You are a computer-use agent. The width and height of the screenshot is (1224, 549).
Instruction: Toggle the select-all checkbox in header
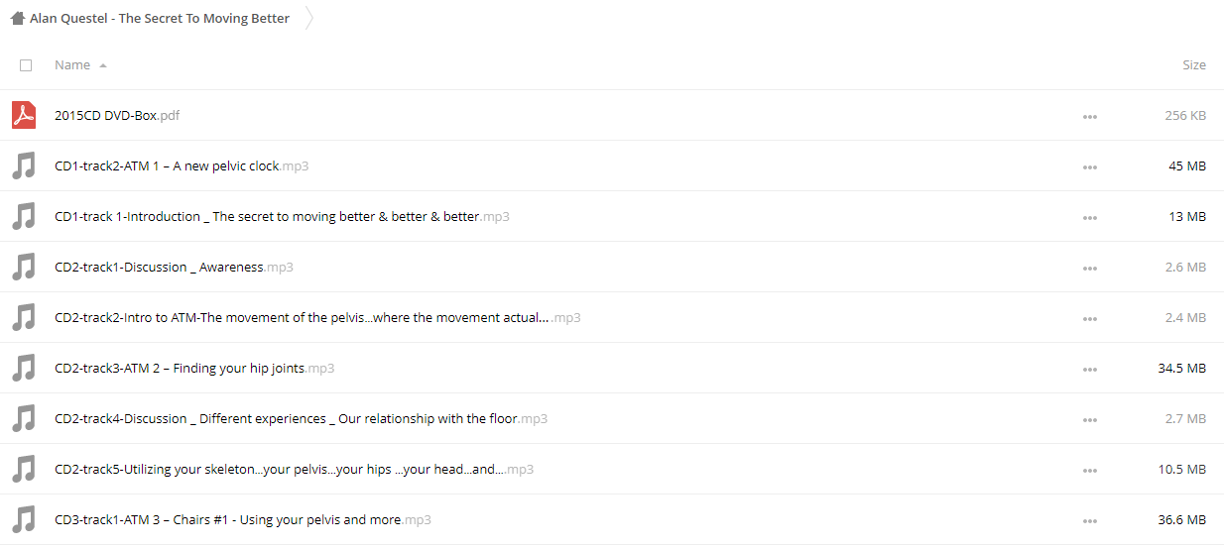coord(26,65)
